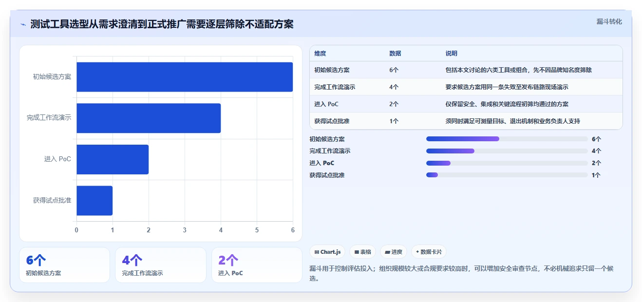Click the x-axis tick label 3
The width and height of the screenshot is (642, 302).
pyautogui.click(x=185, y=230)
